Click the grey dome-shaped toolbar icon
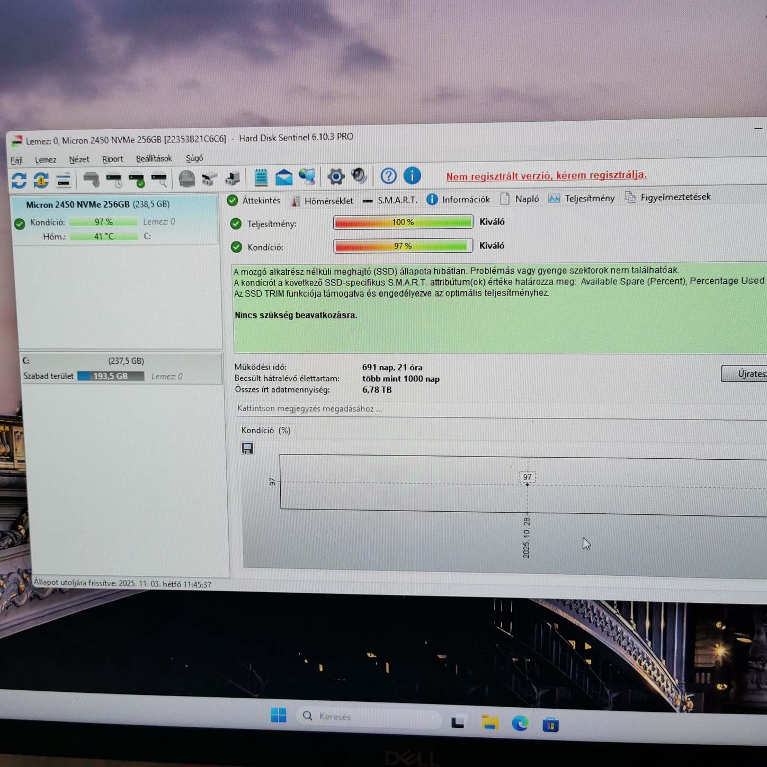 (186, 179)
